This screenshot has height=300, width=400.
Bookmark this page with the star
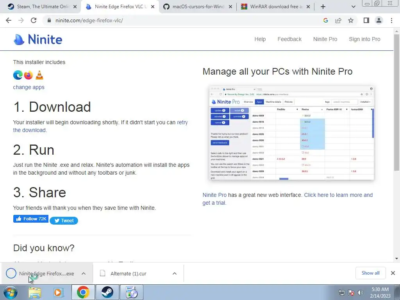click(351, 20)
